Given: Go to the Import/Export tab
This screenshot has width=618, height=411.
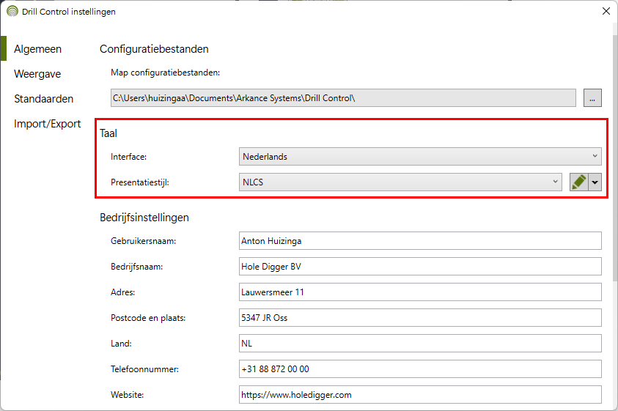Looking at the screenshot, I should coord(48,124).
